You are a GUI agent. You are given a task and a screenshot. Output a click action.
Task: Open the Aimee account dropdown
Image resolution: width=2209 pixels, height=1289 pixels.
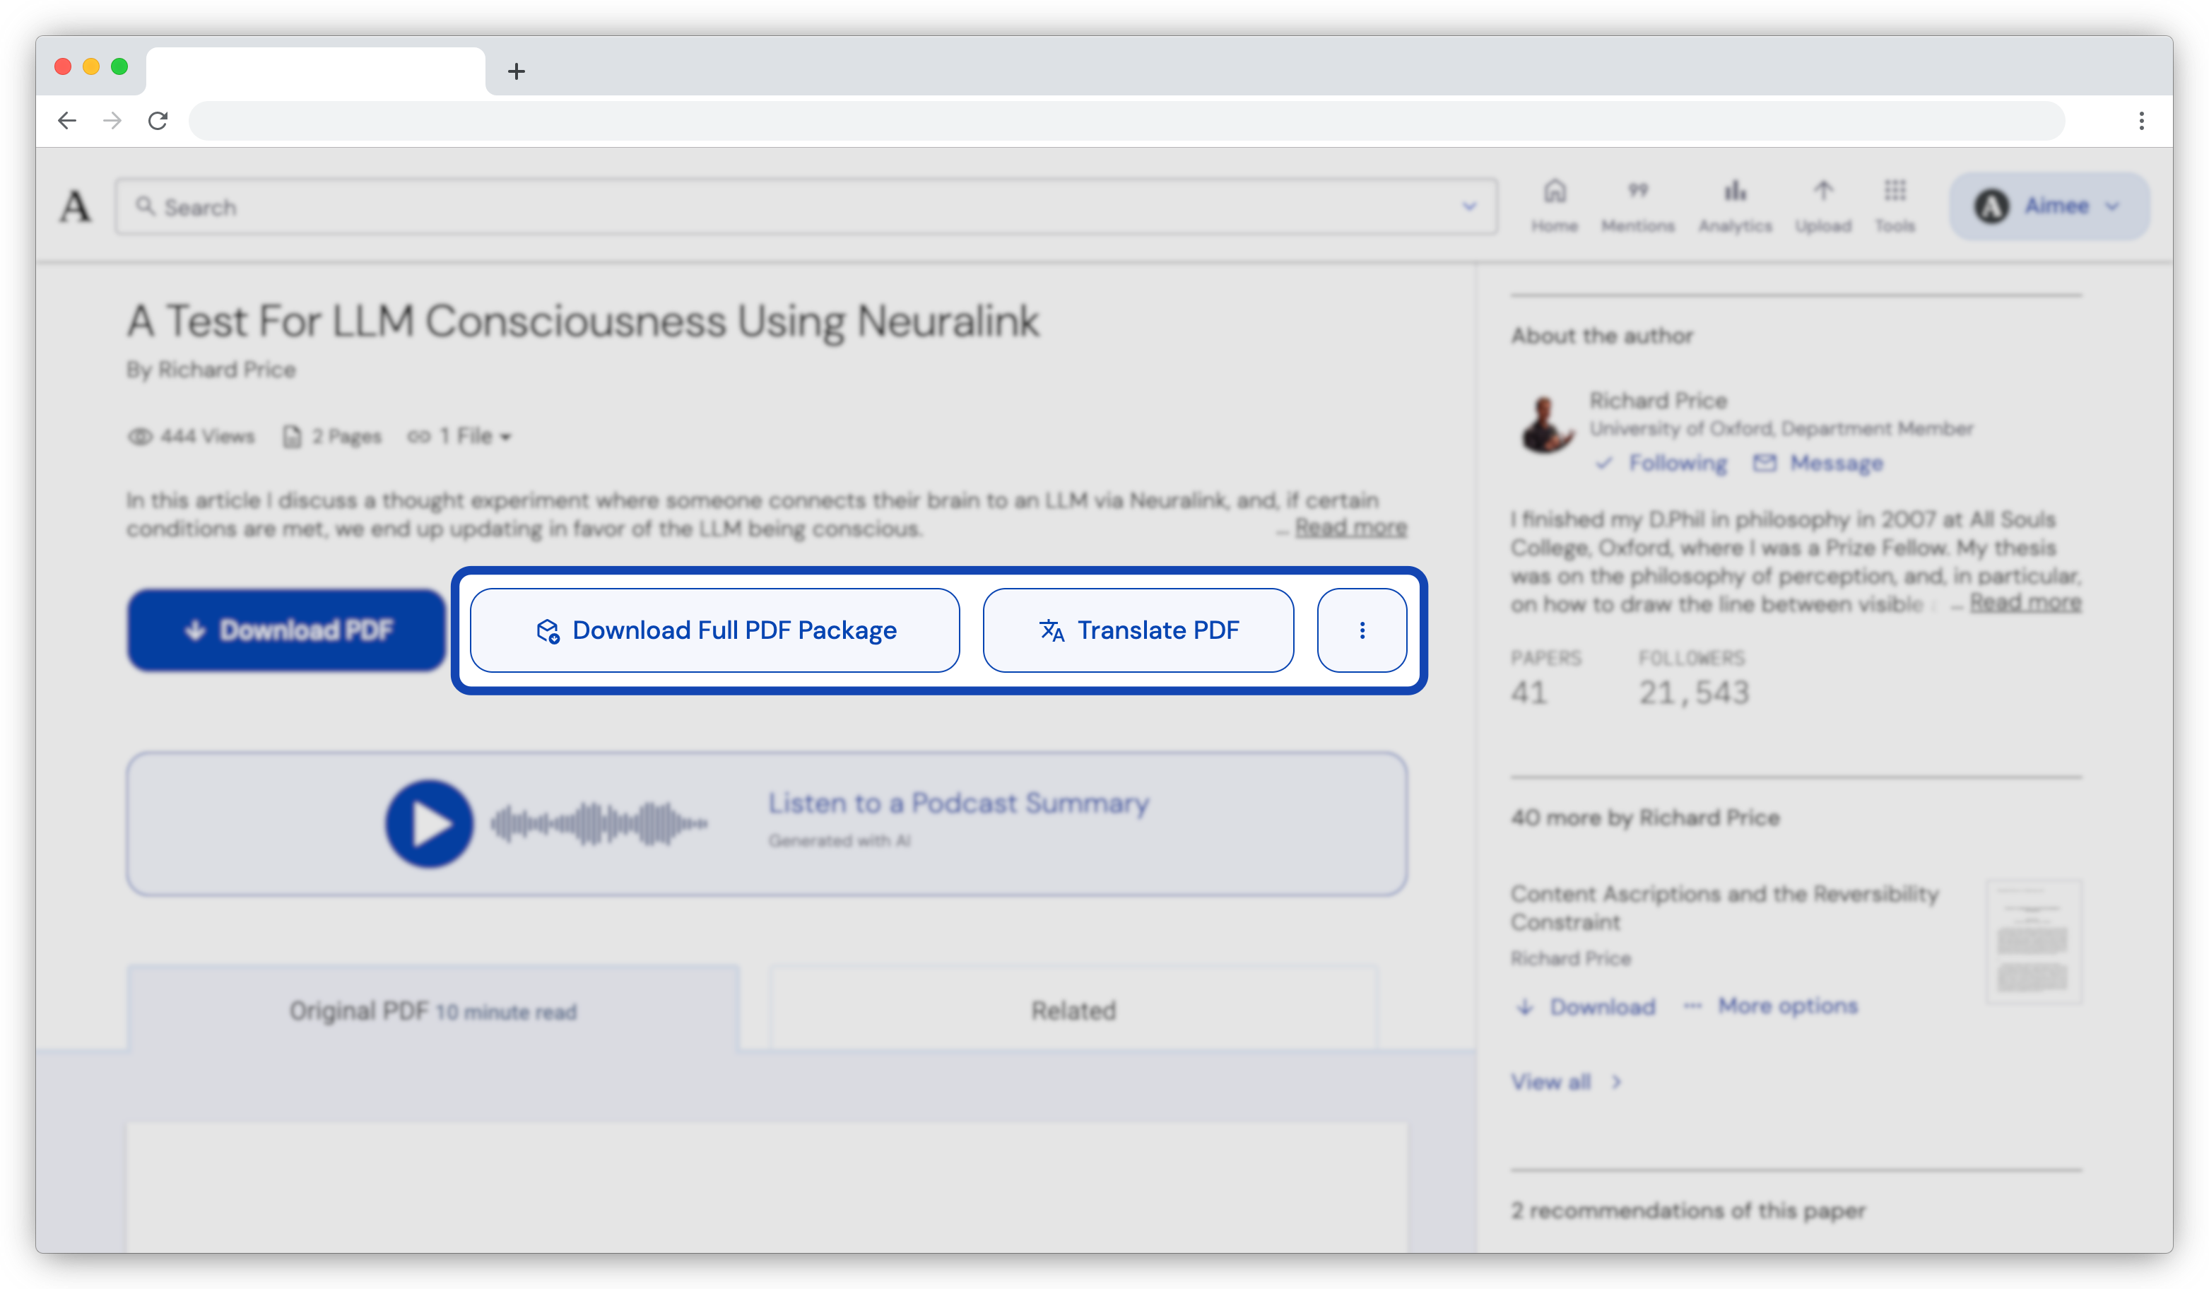2049,206
